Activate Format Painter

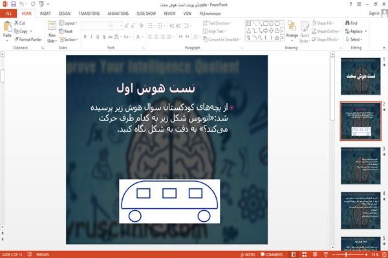coord(28,39)
